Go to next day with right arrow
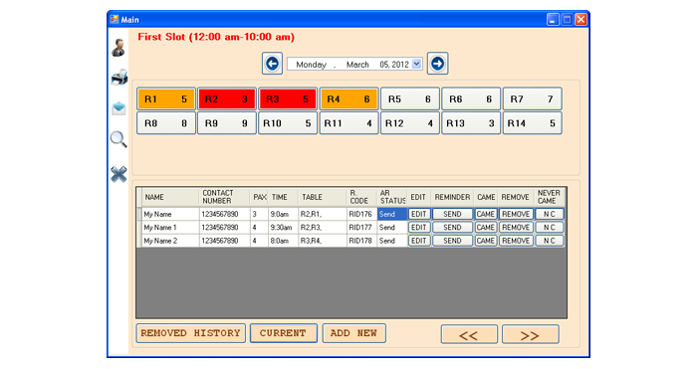 (437, 64)
